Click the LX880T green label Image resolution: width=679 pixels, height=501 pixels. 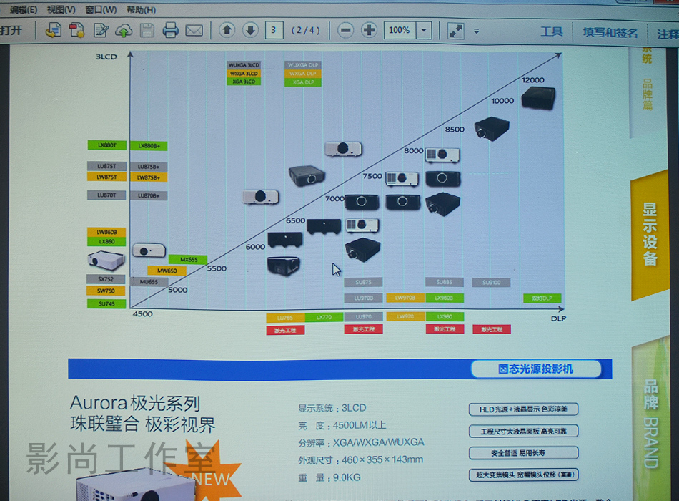tap(107, 145)
